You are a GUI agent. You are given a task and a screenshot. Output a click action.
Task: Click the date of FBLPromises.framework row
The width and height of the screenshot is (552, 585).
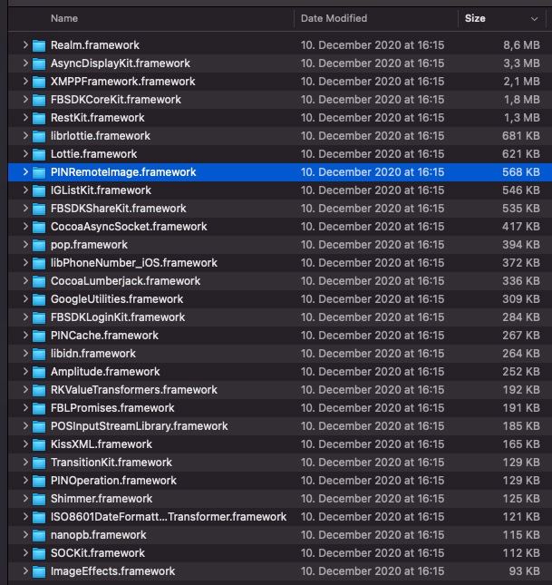373,408
